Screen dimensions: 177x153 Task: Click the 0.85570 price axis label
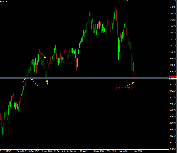[x=173, y=123]
